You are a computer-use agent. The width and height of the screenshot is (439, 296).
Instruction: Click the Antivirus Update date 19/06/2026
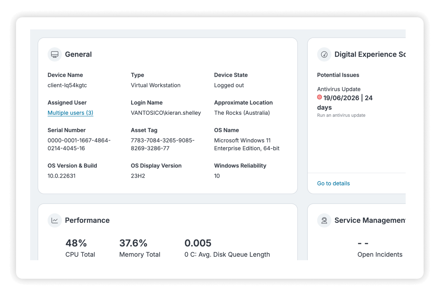(x=341, y=98)
